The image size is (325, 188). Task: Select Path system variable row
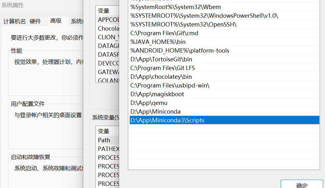tap(108, 140)
